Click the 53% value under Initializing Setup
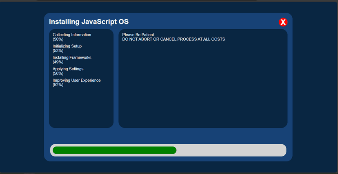The width and height of the screenshot is (338, 174). [x=58, y=51]
